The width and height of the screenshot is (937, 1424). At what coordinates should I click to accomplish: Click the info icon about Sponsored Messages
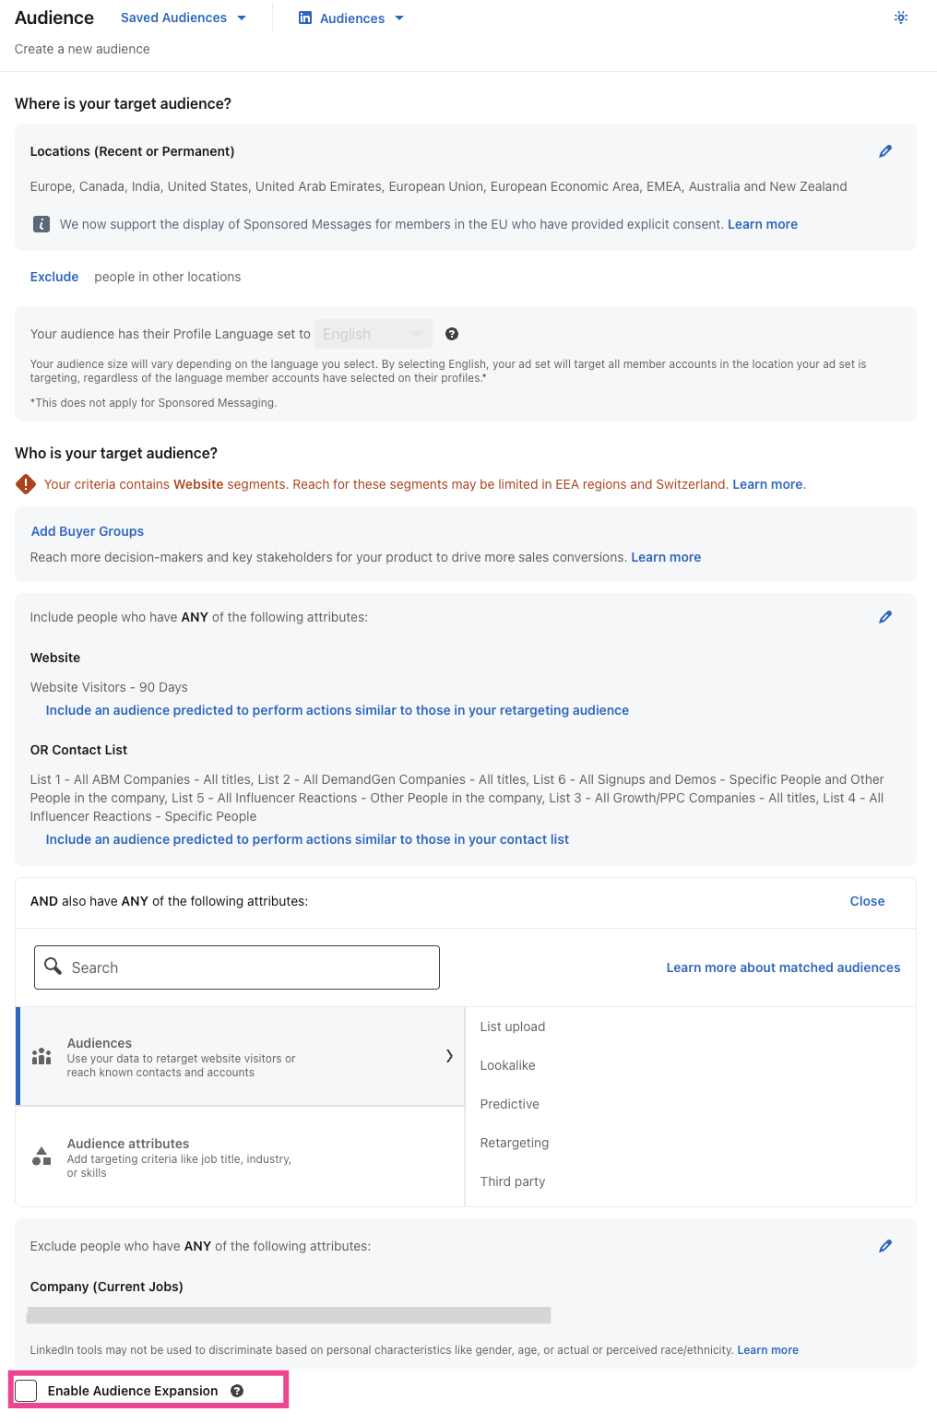41,224
